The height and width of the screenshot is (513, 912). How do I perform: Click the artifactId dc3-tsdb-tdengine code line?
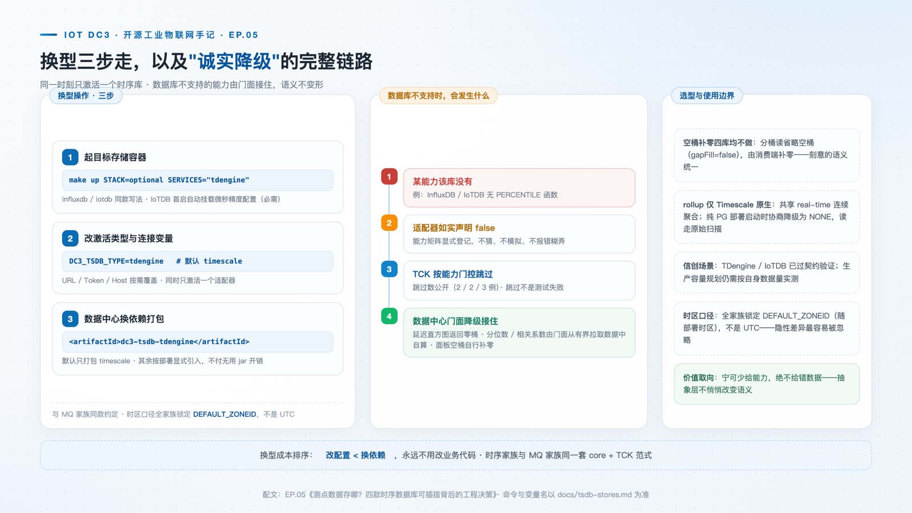tap(198, 342)
